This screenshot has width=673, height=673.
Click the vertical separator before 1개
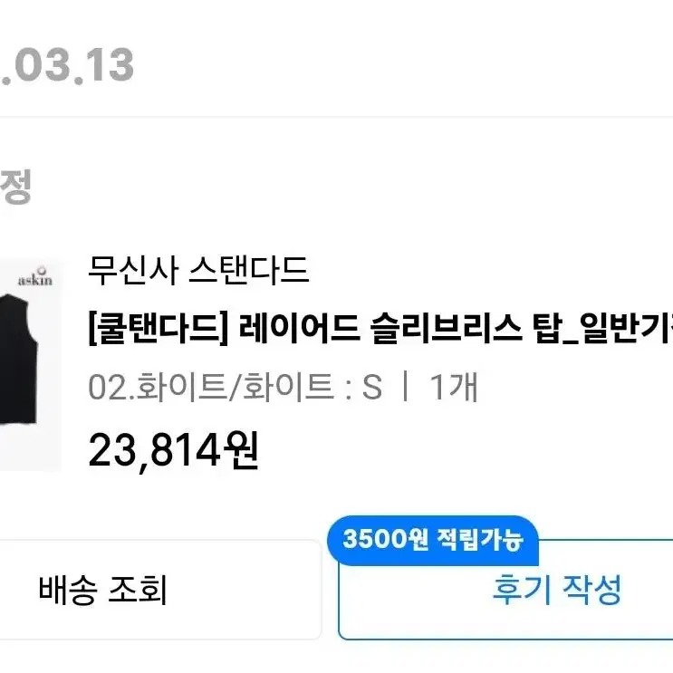pos(405,386)
